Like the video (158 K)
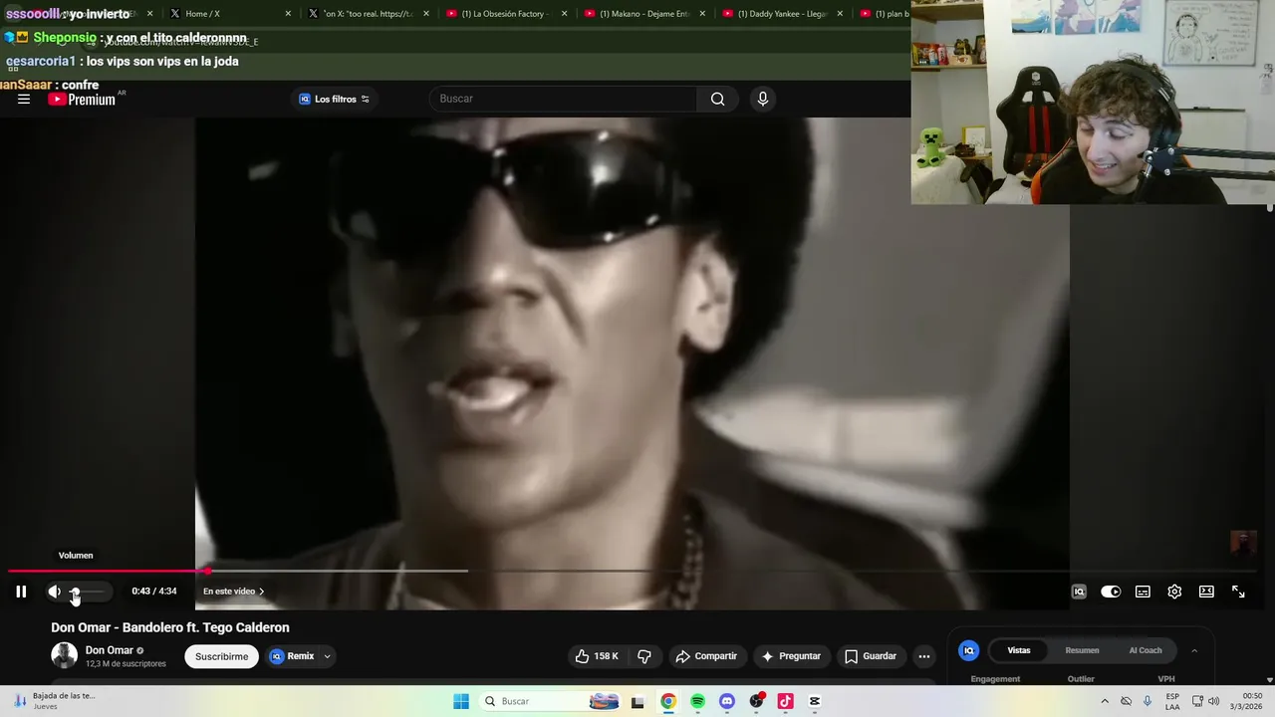This screenshot has height=717, width=1275. tap(597, 656)
